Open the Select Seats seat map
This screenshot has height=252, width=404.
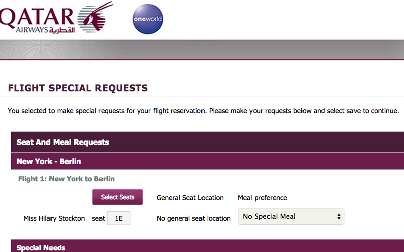pos(118,197)
